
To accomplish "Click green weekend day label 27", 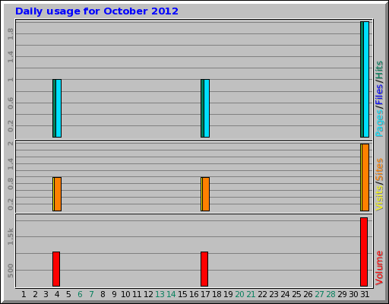I will coord(319,294).
